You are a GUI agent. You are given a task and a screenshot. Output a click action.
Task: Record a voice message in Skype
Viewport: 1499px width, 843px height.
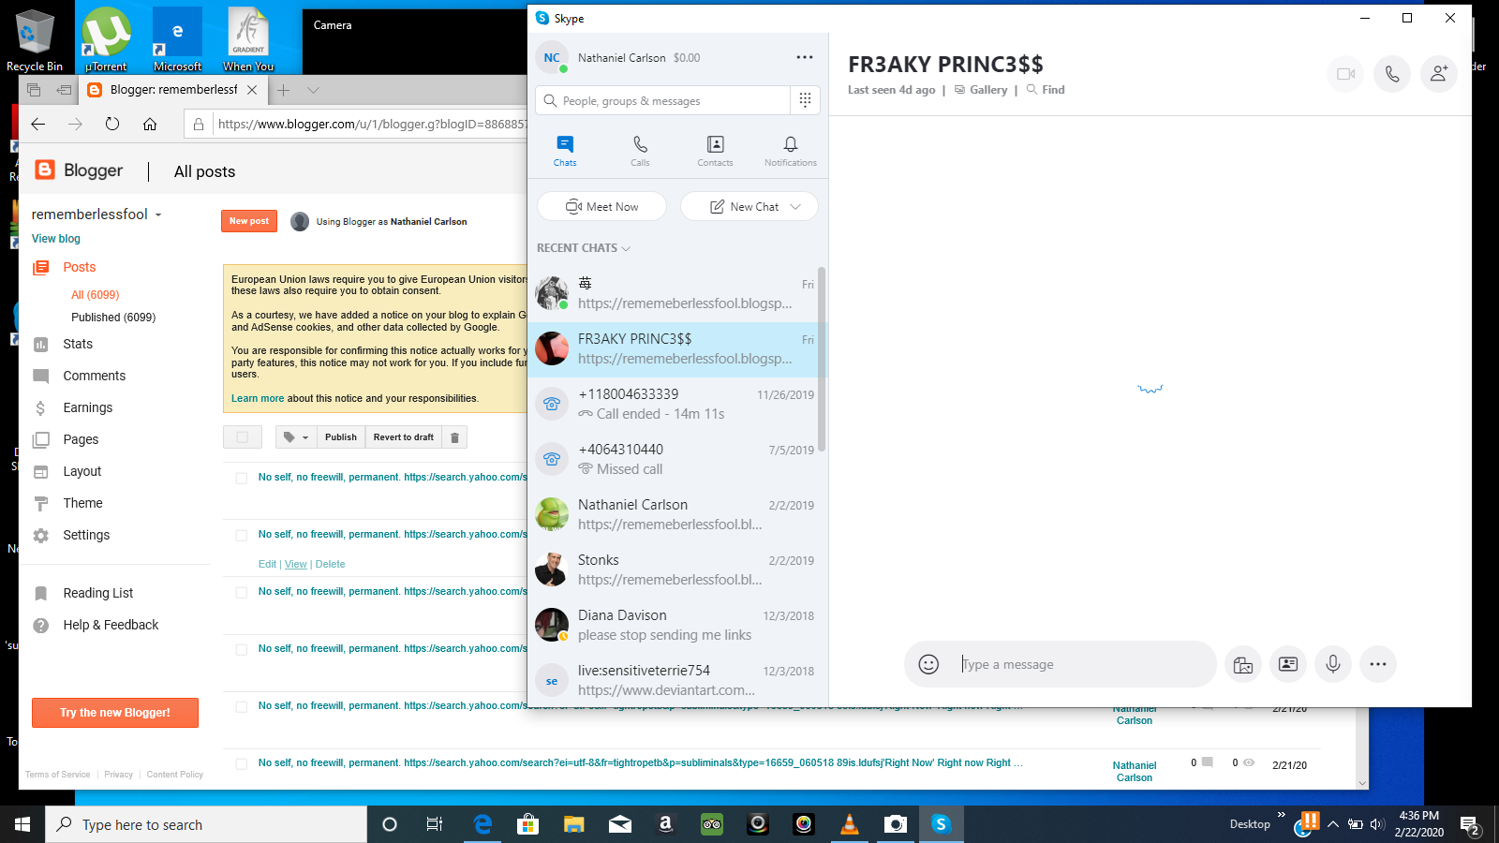(1333, 664)
